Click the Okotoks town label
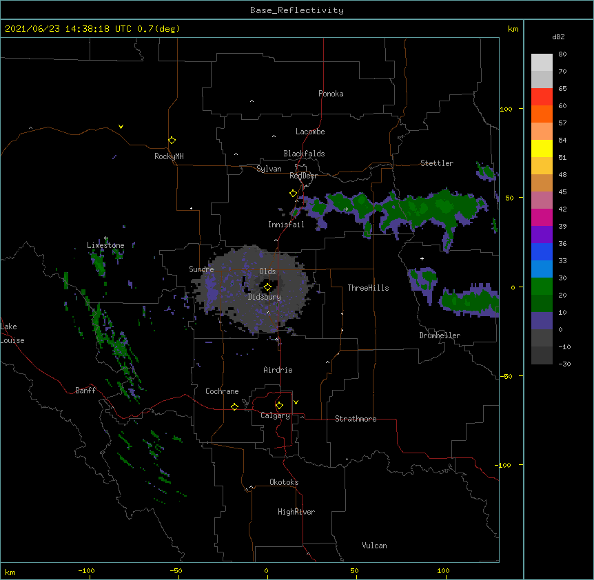The image size is (594, 580). click(x=284, y=482)
